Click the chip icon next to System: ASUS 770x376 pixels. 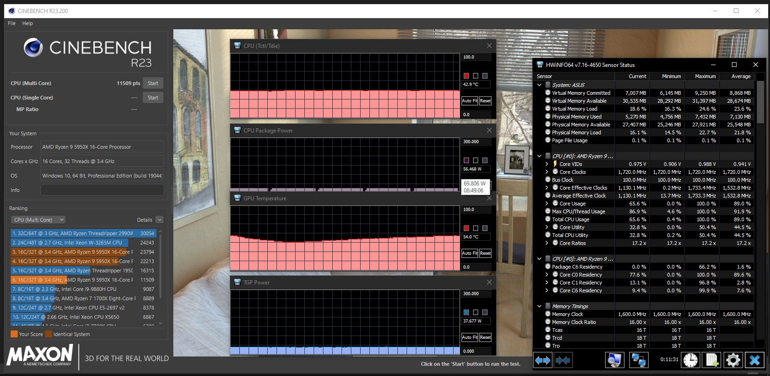coord(547,85)
